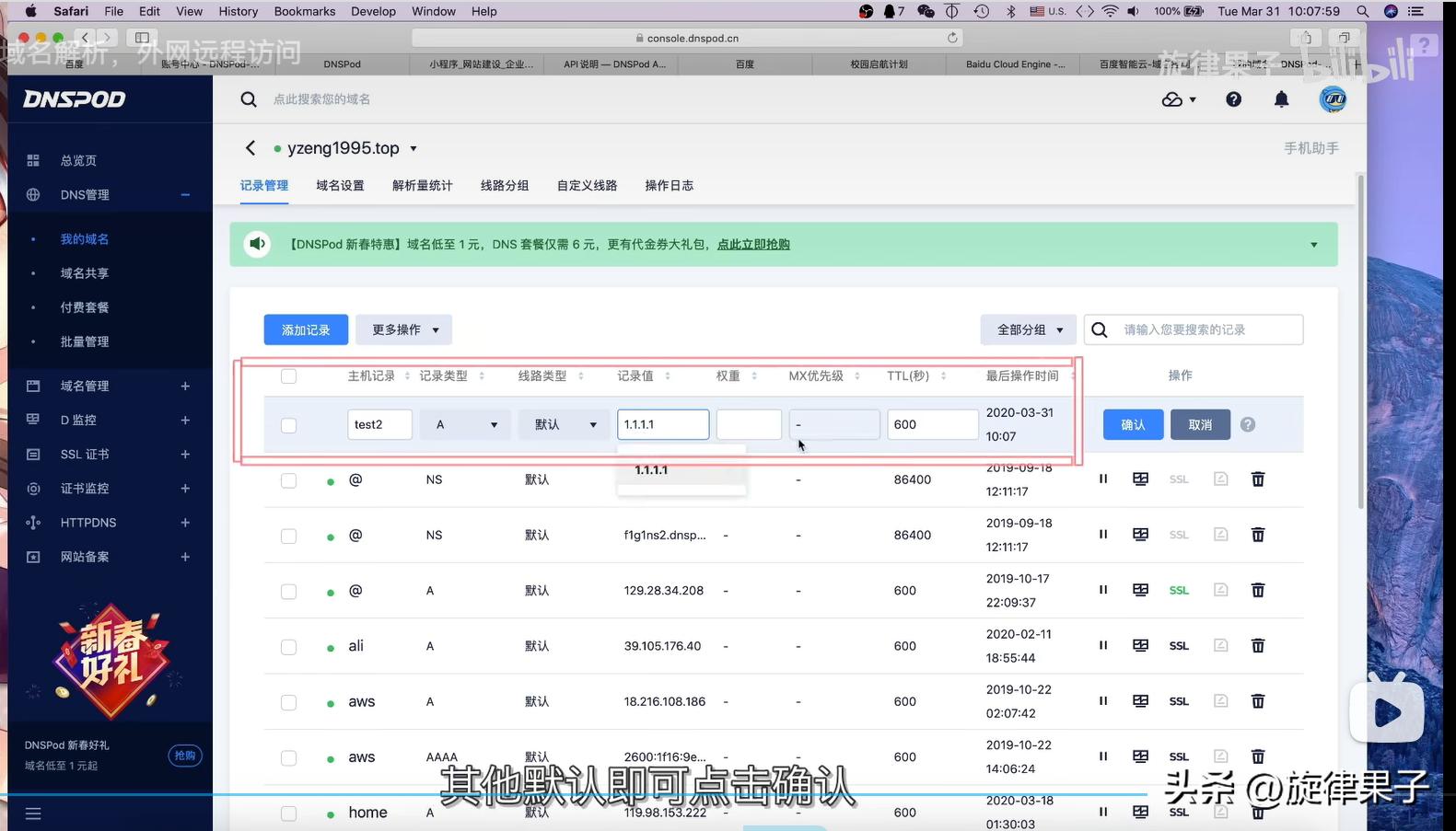Open monitoring icon for ali record

pos(1140,645)
